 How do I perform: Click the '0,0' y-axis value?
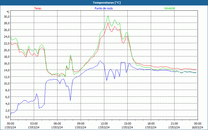click(x=7, y=117)
